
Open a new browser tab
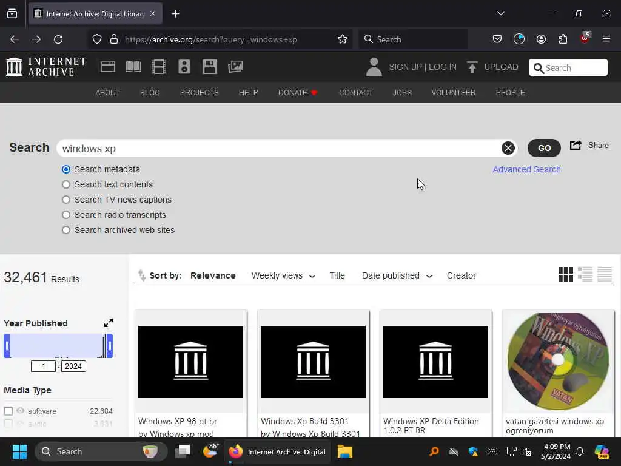175,14
